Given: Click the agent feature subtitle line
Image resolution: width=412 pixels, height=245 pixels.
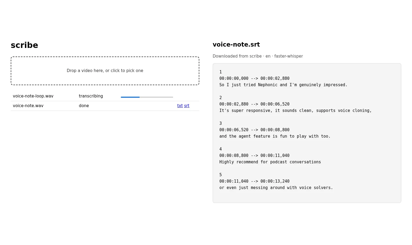Looking at the screenshot, I should [x=275, y=136].
